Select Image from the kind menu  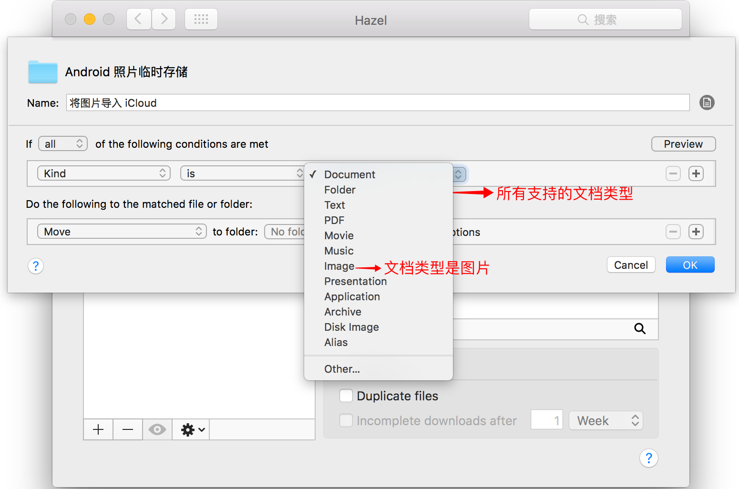click(x=339, y=266)
